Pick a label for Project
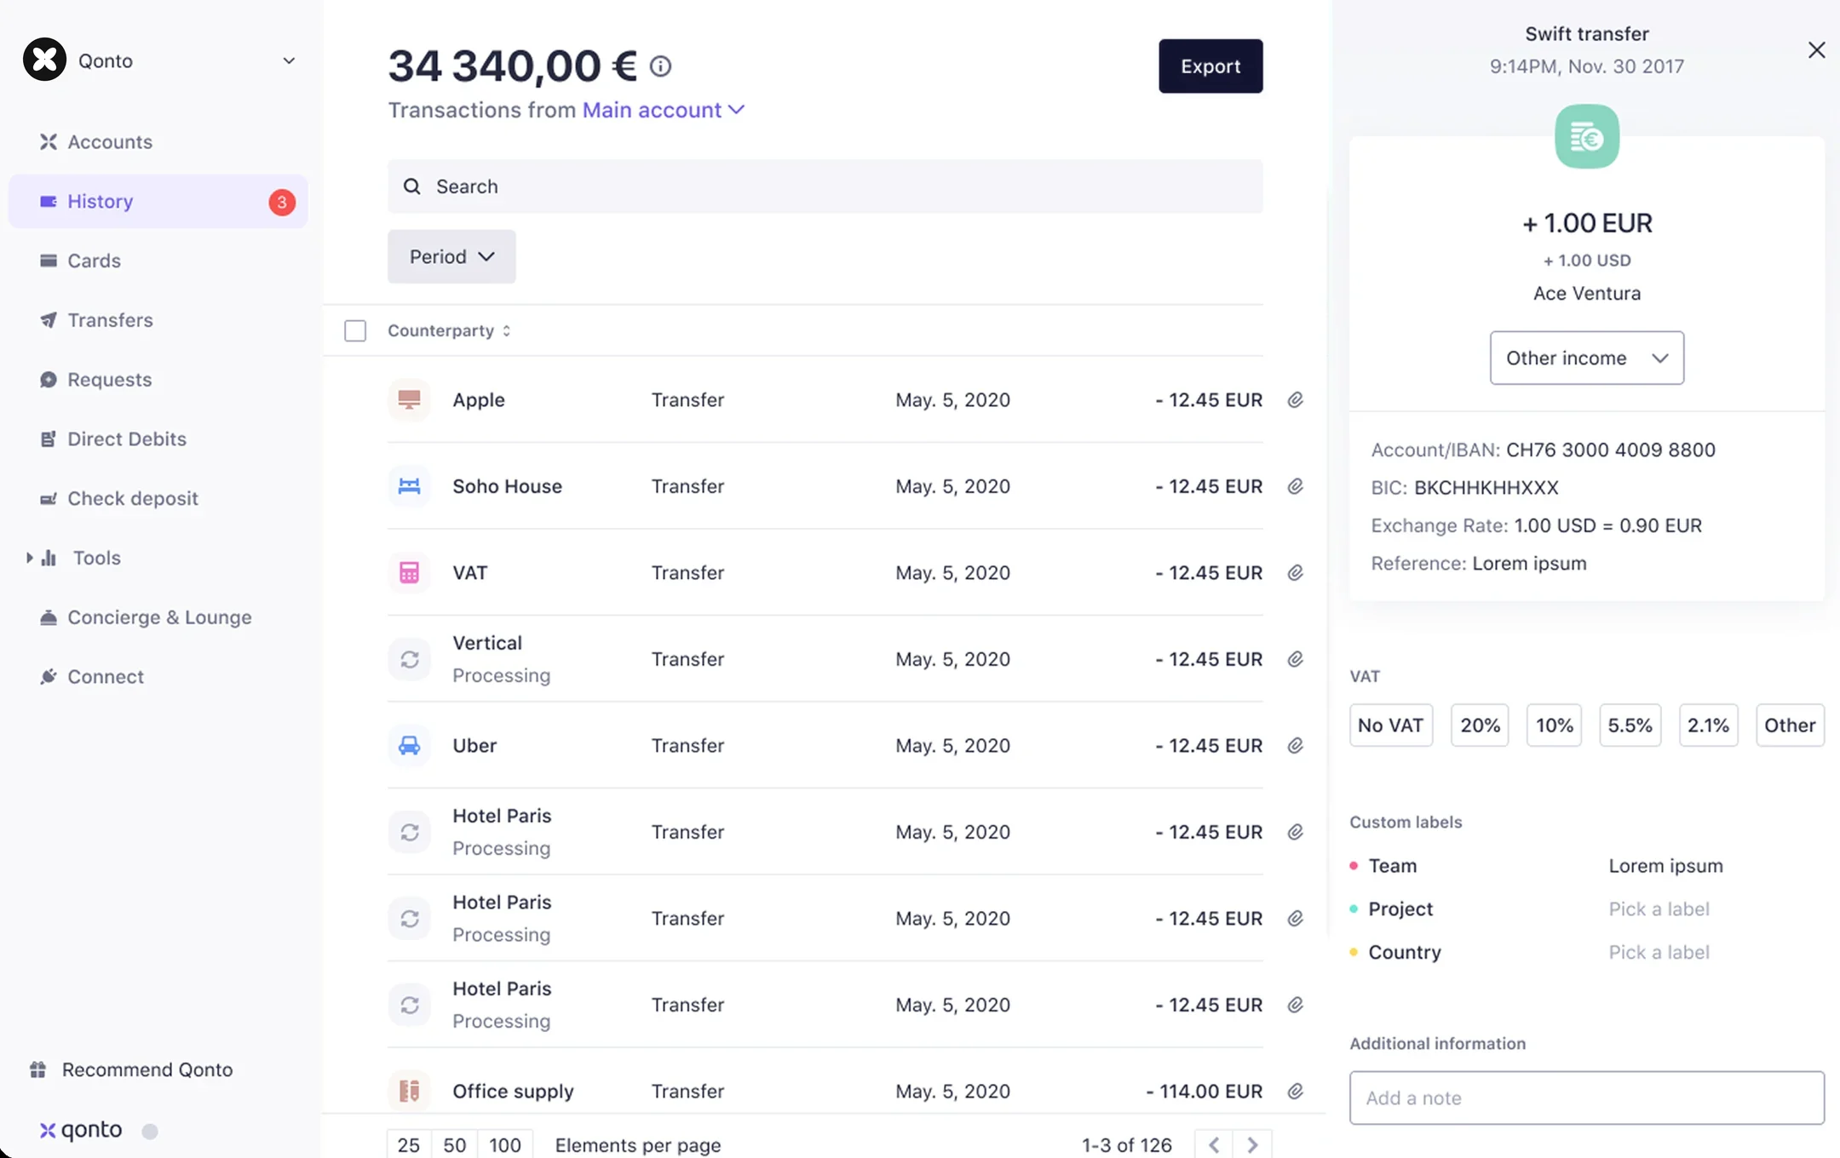The height and width of the screenshot is (1158, 1840). pyautogui.click(x=1659, y=909)
